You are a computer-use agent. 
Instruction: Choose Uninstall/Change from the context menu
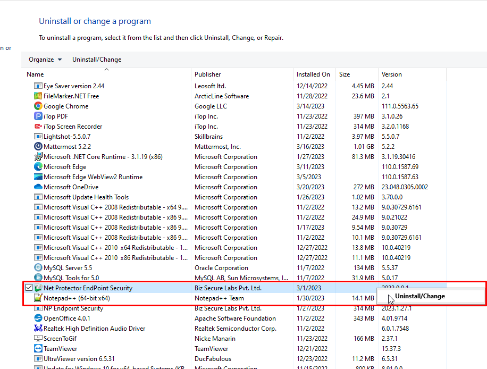pos(420,296)
